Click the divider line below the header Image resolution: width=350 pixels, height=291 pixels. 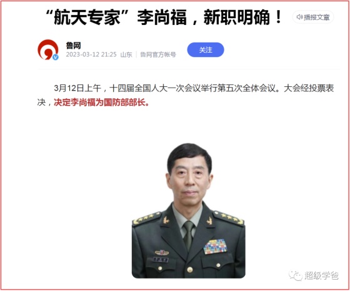pos(189,69)
